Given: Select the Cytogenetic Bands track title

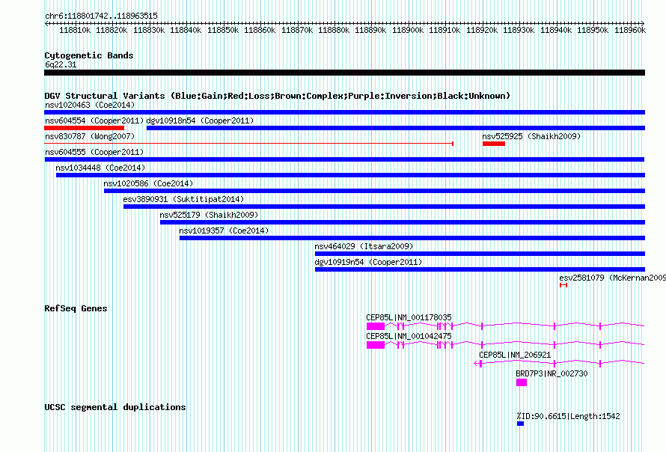Looking at the screenshot, I should [x=89, y=55].
